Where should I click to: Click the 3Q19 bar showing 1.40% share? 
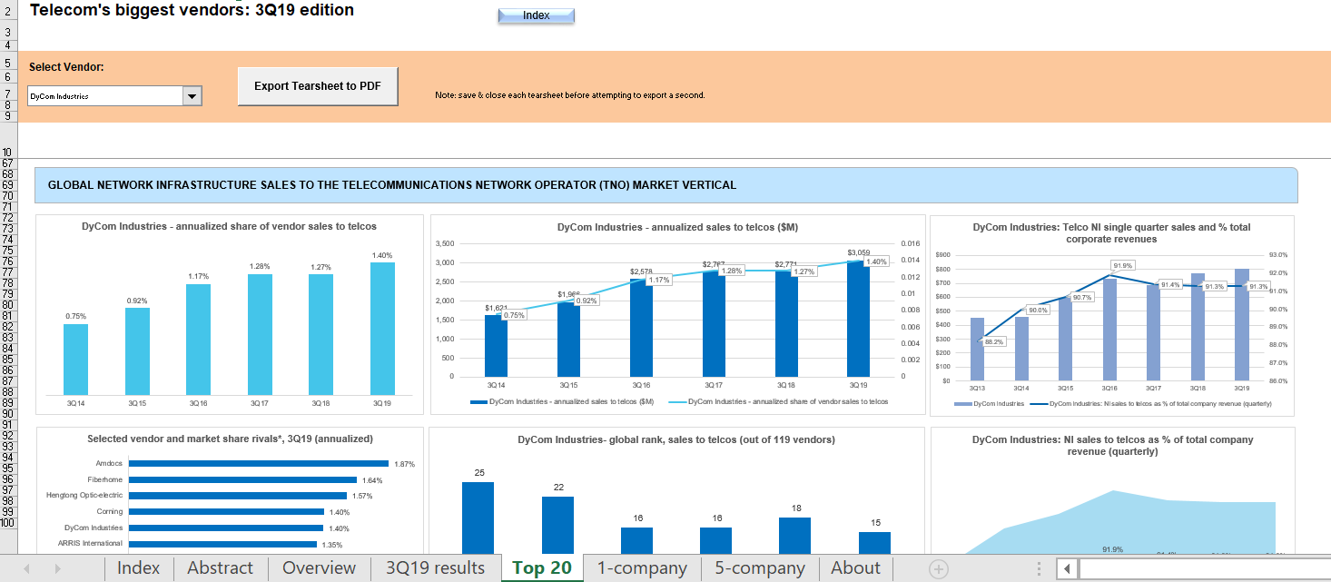(x=382, y=328)
